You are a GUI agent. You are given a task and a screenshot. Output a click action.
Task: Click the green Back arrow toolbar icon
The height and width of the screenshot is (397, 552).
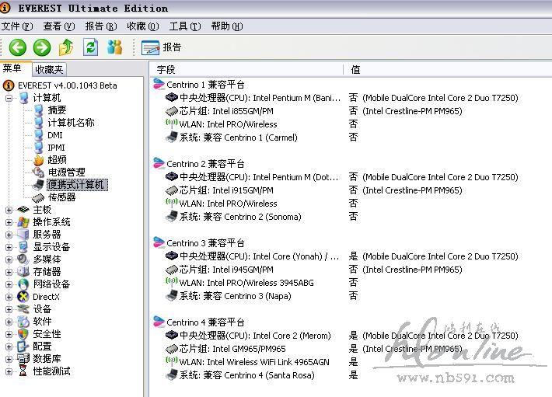pyautogui.click(x=17, y=47)
